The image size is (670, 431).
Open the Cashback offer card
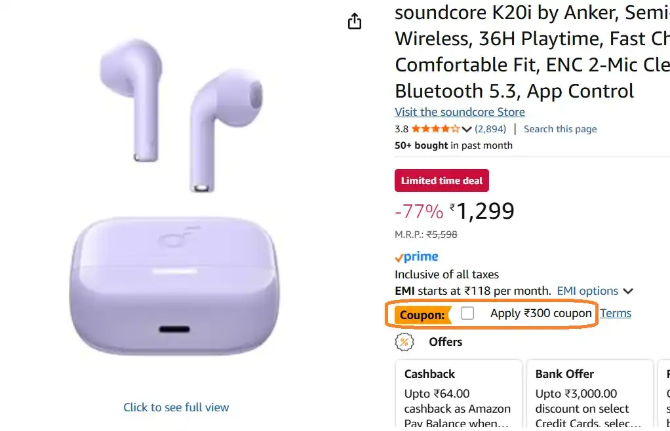(458, 393)
